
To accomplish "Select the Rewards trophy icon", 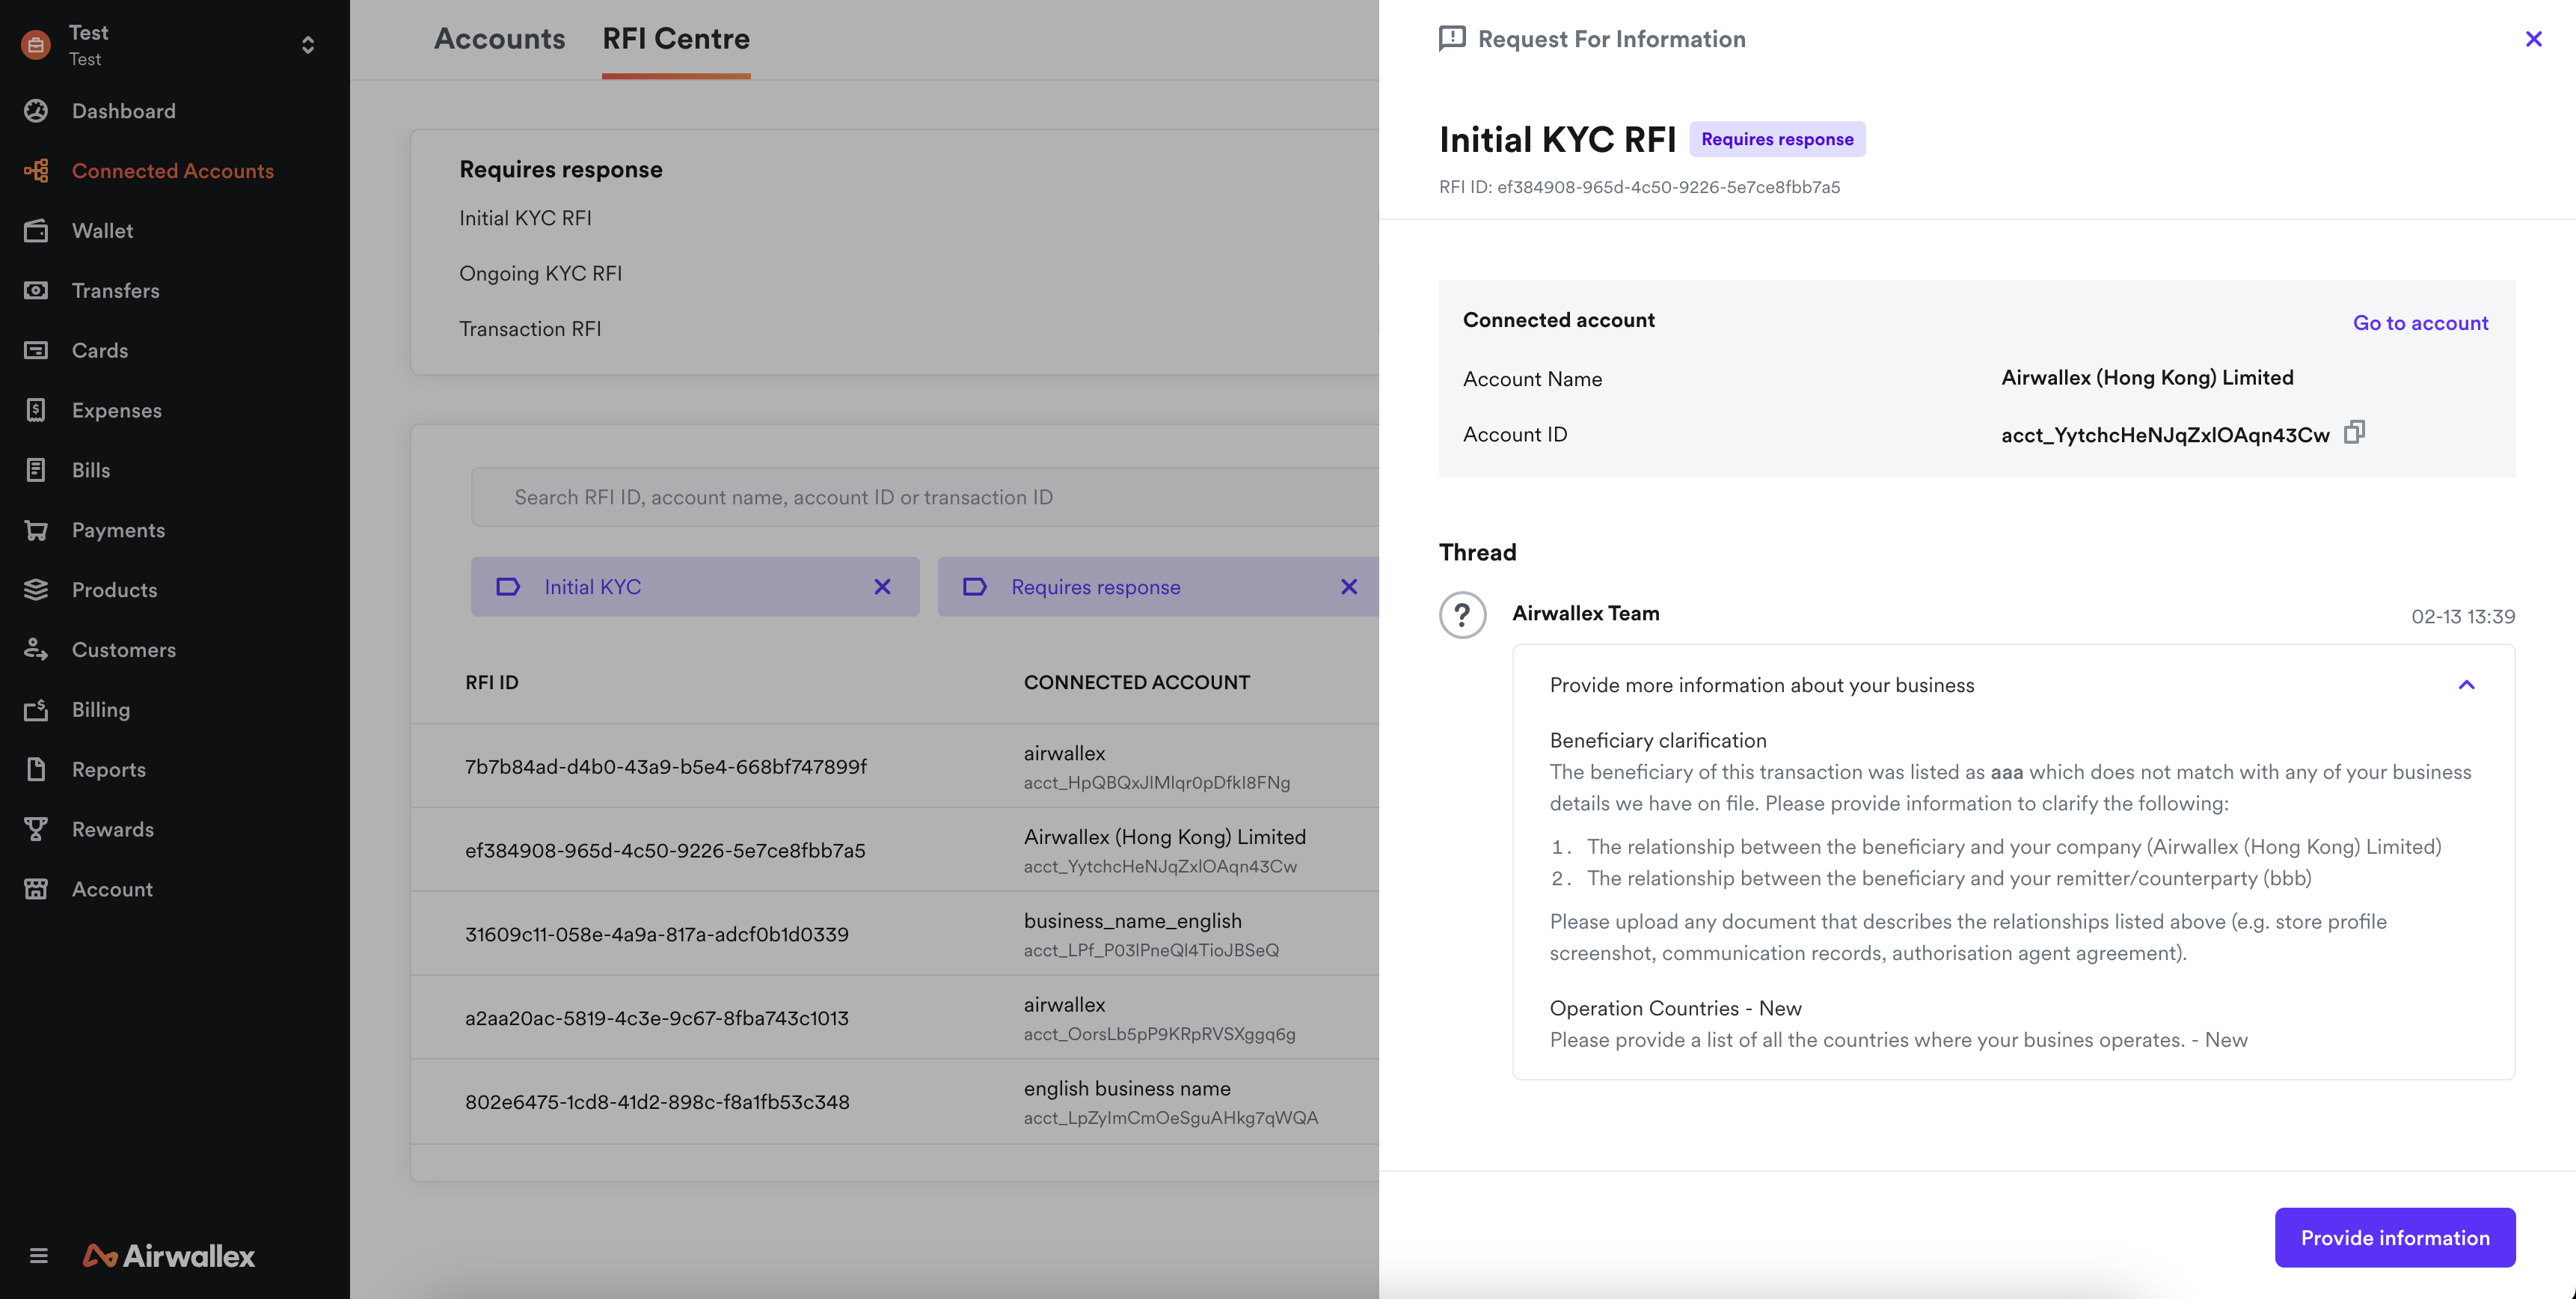I will point(36,830).
